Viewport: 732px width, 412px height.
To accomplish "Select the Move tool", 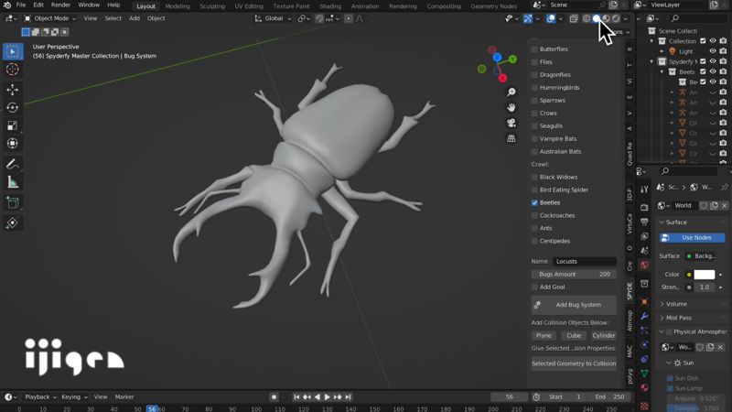I will pos(13,89).
